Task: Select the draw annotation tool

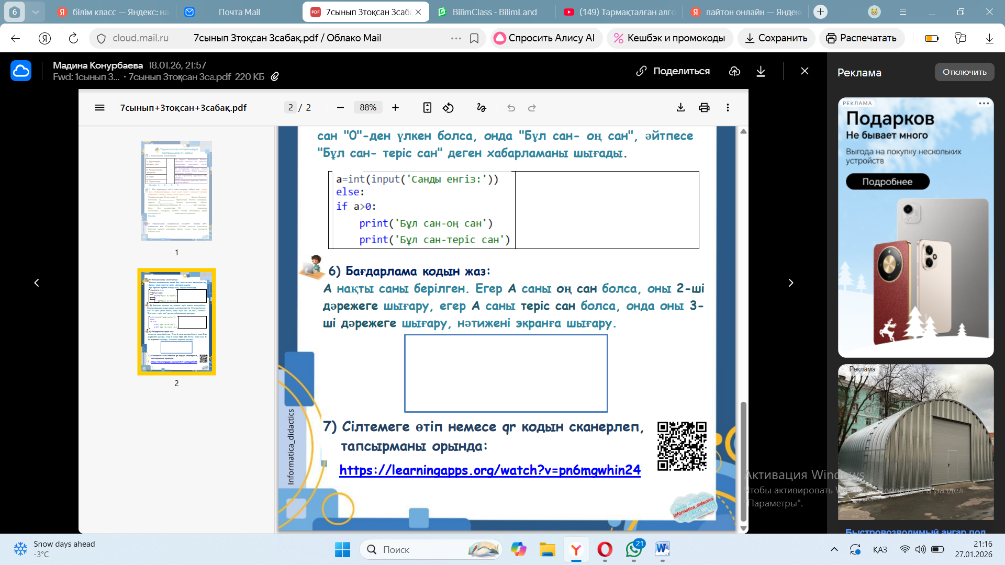Action: click(x=481, y=108)
